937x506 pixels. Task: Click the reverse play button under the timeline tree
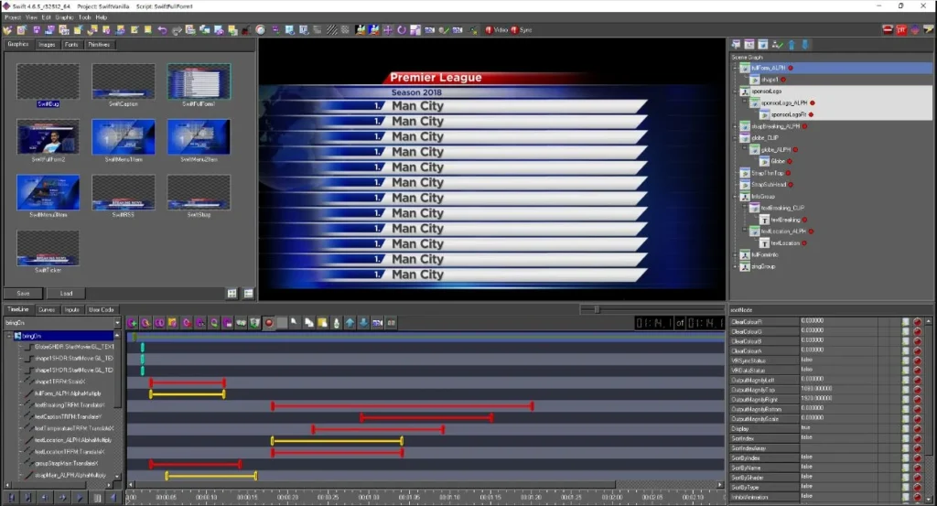(x=113, y=497)
